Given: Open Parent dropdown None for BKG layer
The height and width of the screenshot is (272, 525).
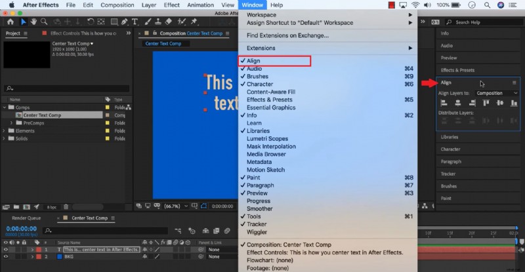Looking at the screenshot, I should point(222,257).
